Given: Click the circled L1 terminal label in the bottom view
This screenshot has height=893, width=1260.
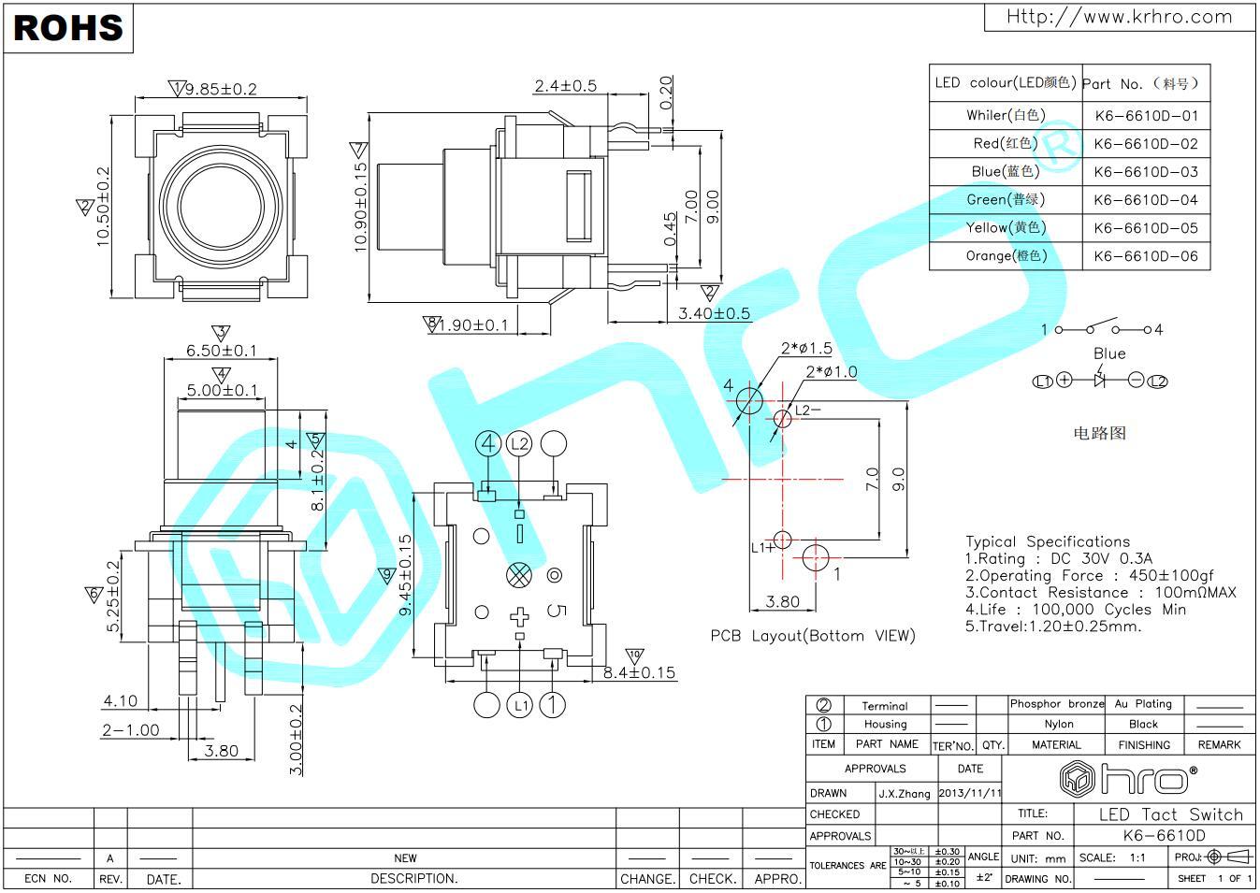Looking at the screenshot, I should (x=520, y=705).
